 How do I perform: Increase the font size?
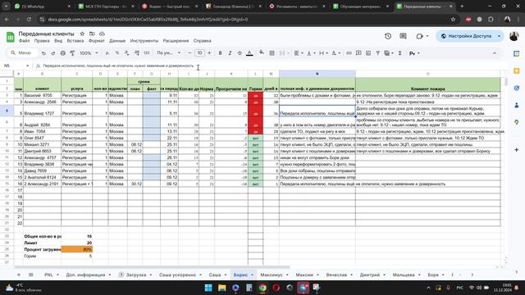209,53
